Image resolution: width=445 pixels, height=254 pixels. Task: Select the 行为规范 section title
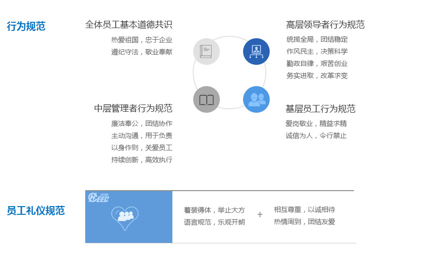pos(26,26)
